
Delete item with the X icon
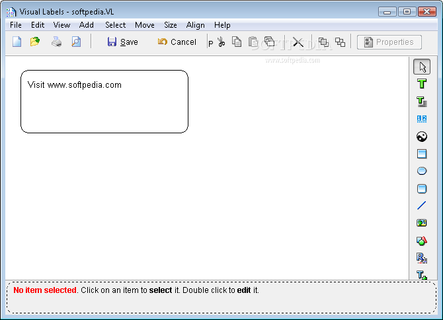click(x=298, y=42)
